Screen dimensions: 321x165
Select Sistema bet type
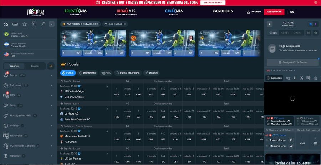(x=297, y=33)
